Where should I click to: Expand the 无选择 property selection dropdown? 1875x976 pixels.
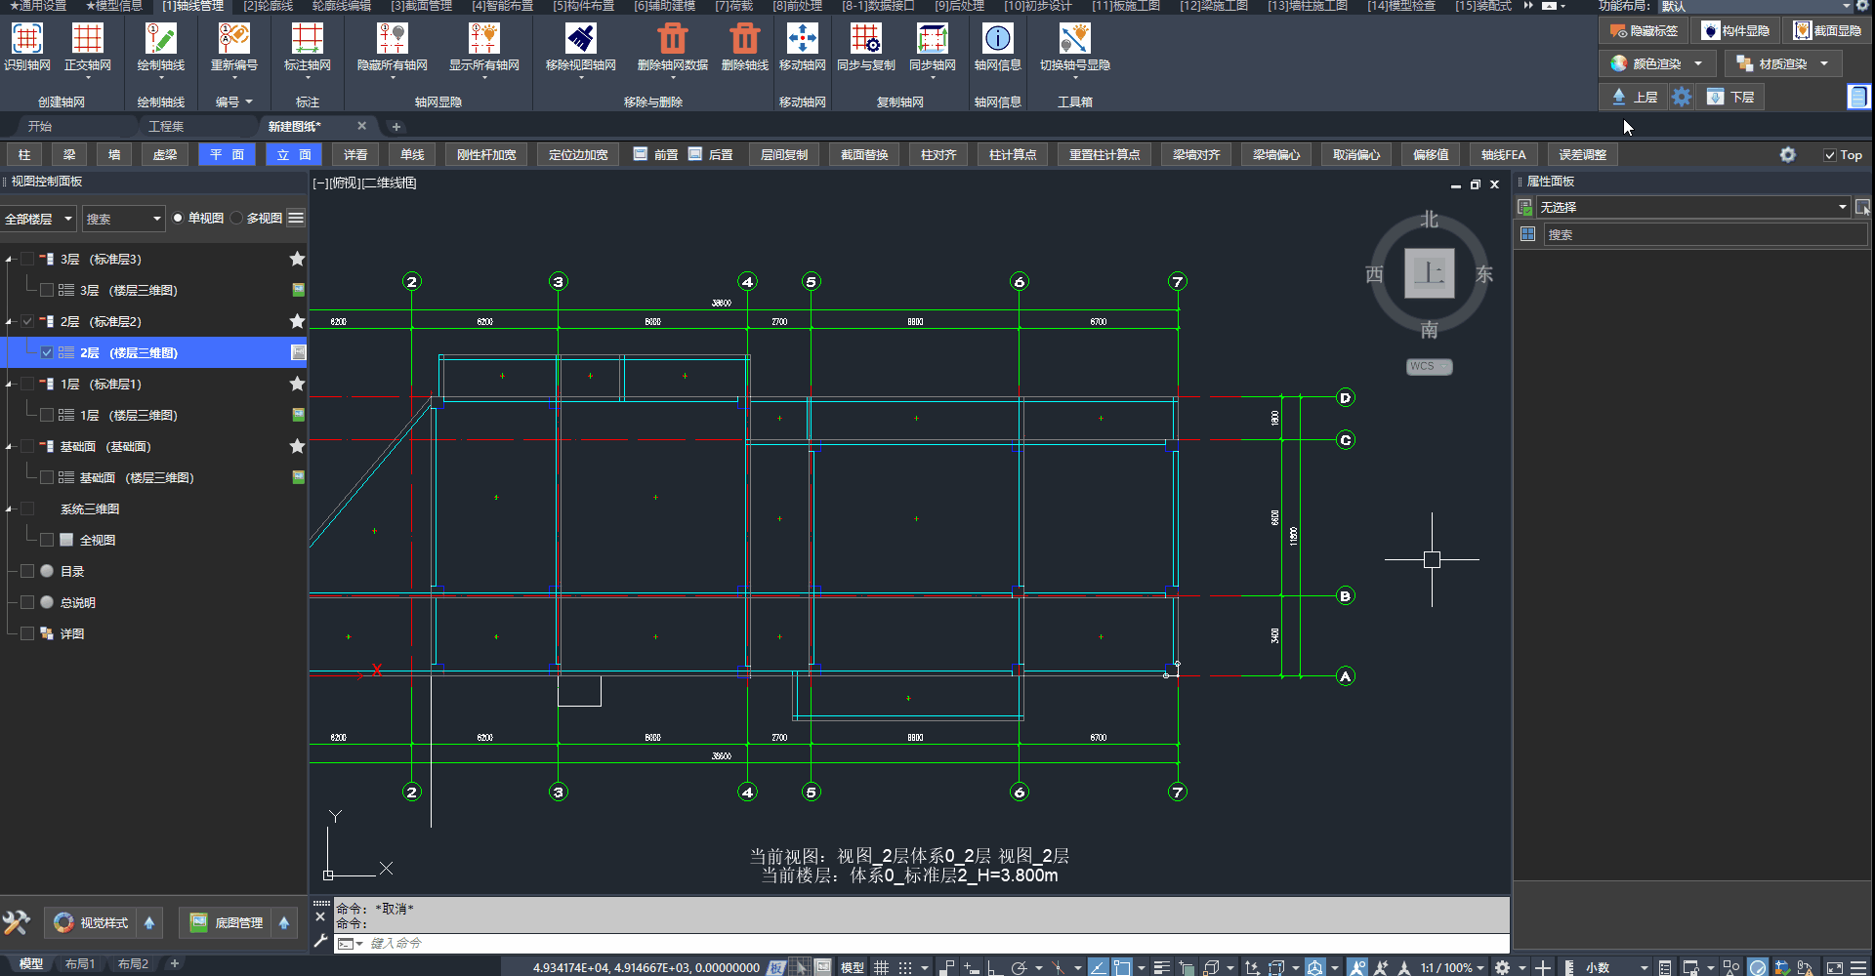click(1842, 207)
